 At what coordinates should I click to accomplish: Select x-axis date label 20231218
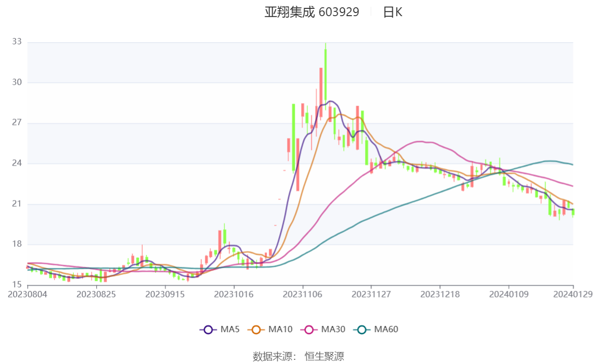(440, 294)
